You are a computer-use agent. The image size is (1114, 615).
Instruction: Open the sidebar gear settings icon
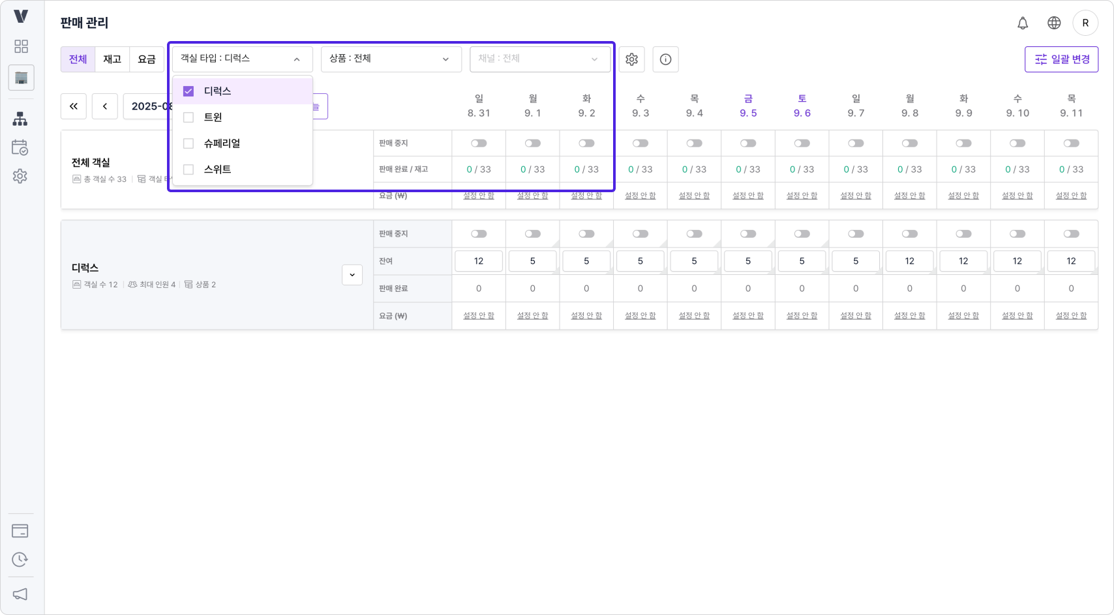tap(20, 176)
